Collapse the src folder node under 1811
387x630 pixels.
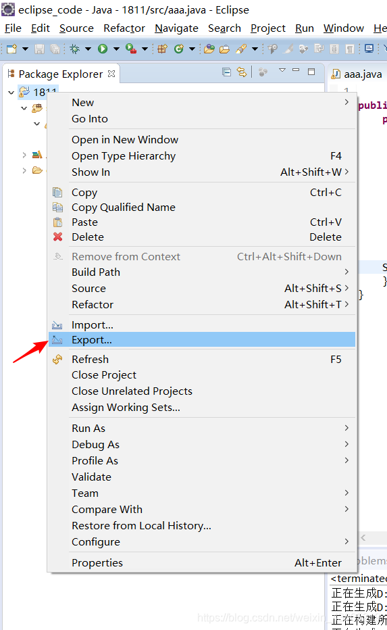click(24, 108)
